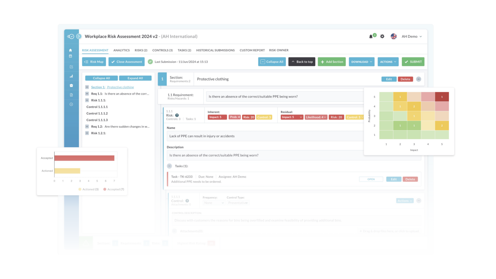The width and height of the screenshot is (496, 279).
Task: Click the home icon in sidebar
Action: tap(70, 50)
